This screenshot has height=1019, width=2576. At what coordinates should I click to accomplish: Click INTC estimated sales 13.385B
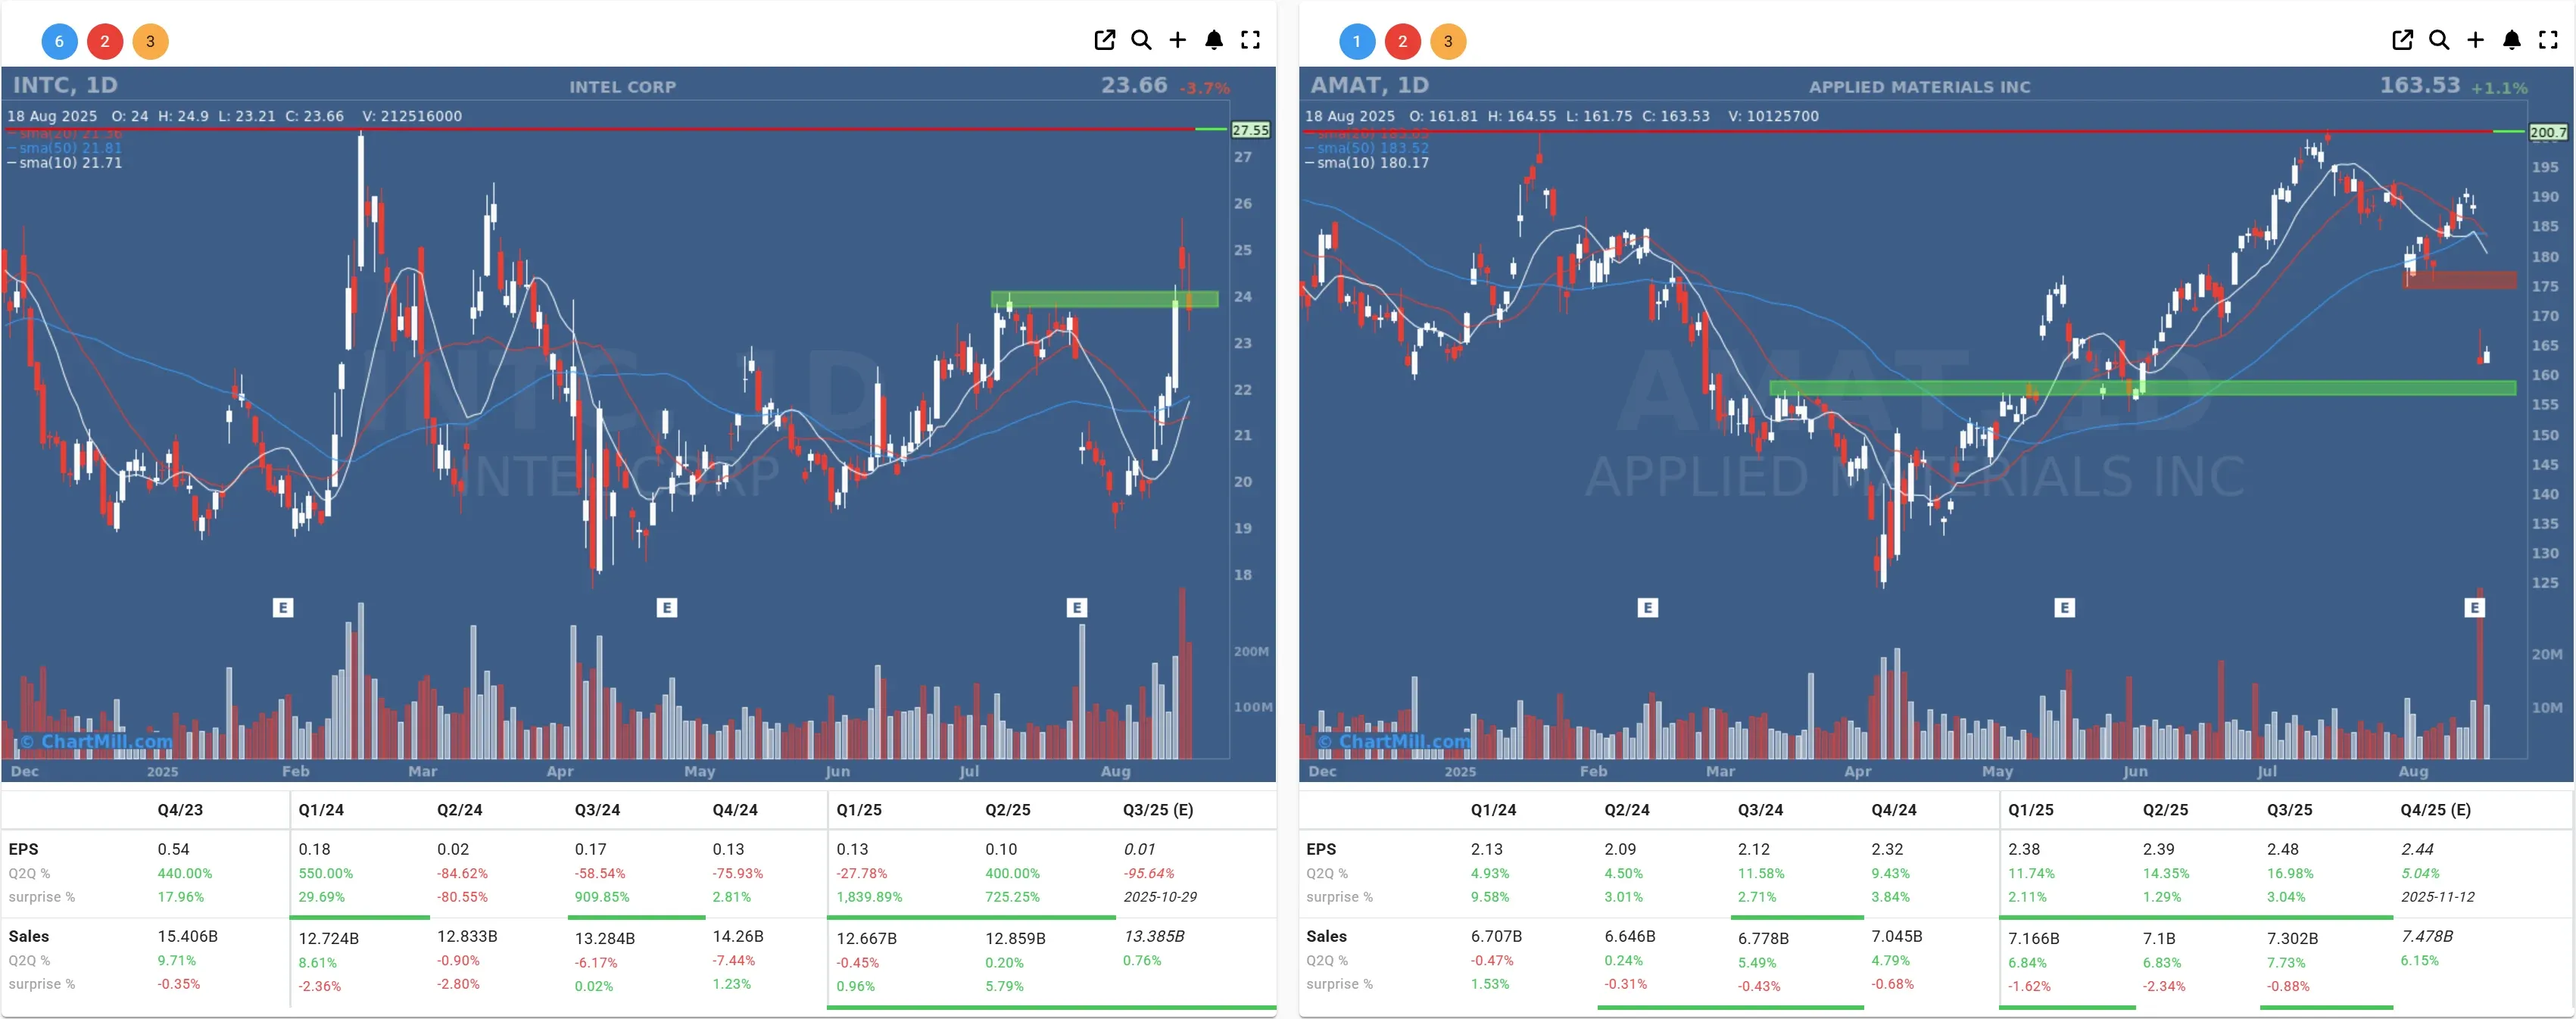tap(1154, 936)
